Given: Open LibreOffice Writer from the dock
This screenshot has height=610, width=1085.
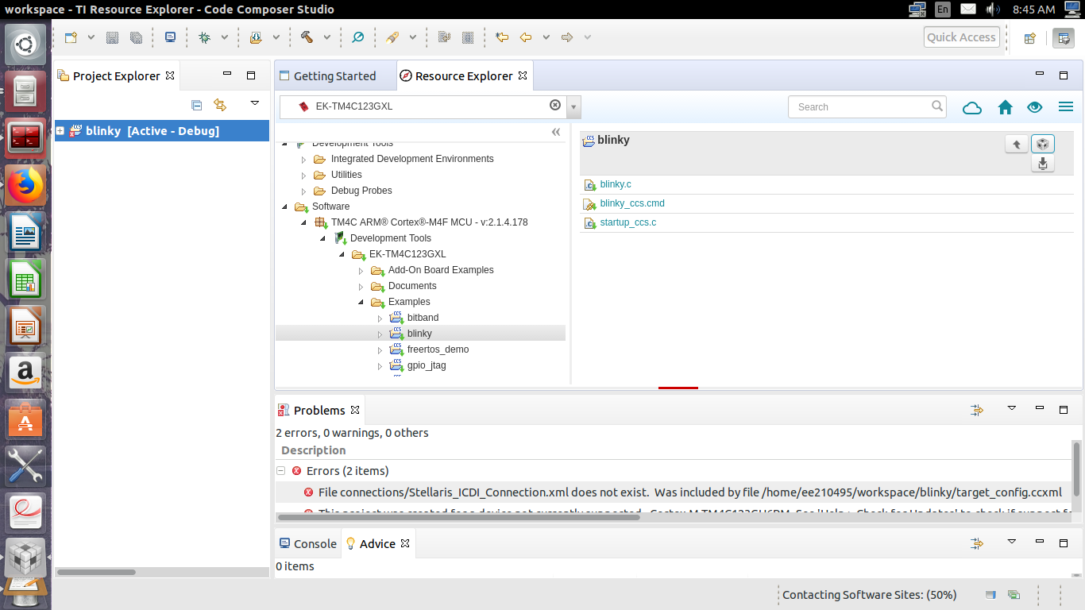Looking at the screenshot, I should point(25,233).
